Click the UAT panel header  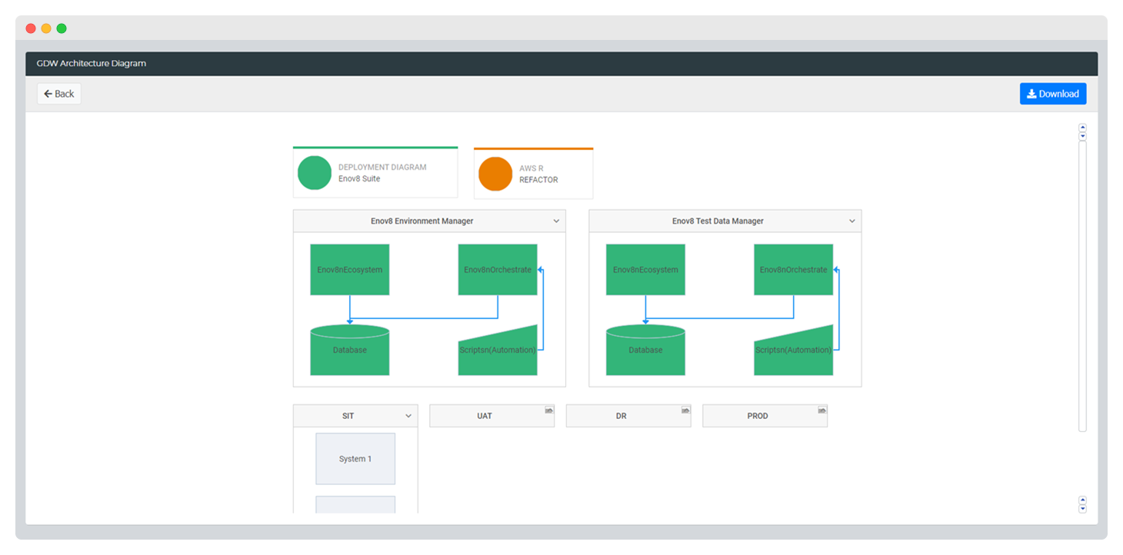click(492, 416)
